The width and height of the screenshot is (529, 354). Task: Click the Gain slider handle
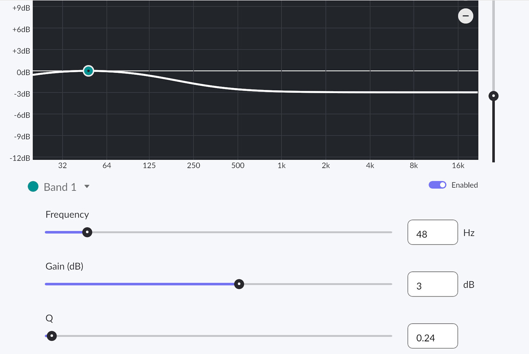[239, 284]
